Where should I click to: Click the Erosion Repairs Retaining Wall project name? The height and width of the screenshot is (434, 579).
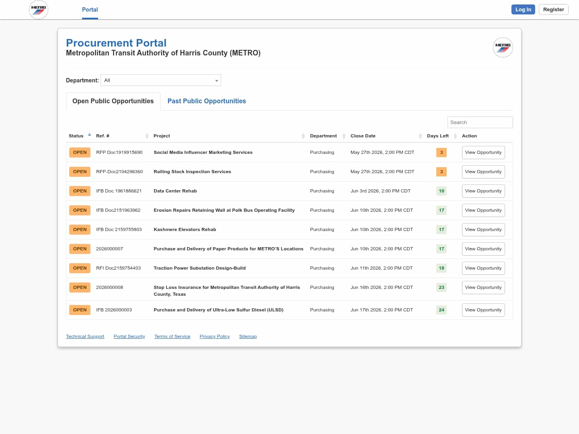224,211
